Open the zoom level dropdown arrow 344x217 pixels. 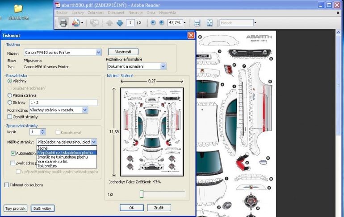(x=185, y=23)
